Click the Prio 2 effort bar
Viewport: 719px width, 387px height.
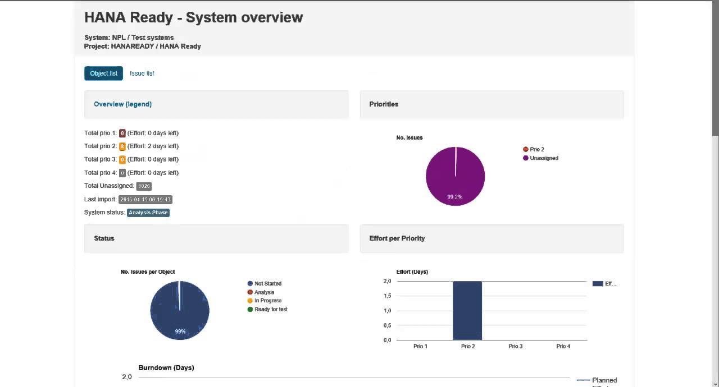click(467, 311)
